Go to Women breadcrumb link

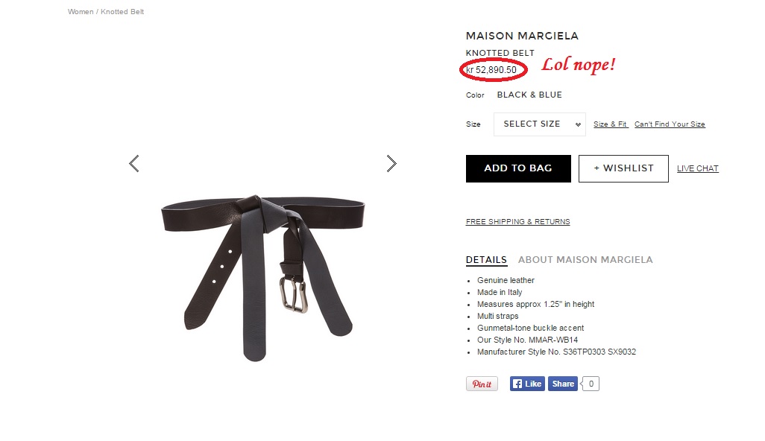click(81, 12)
